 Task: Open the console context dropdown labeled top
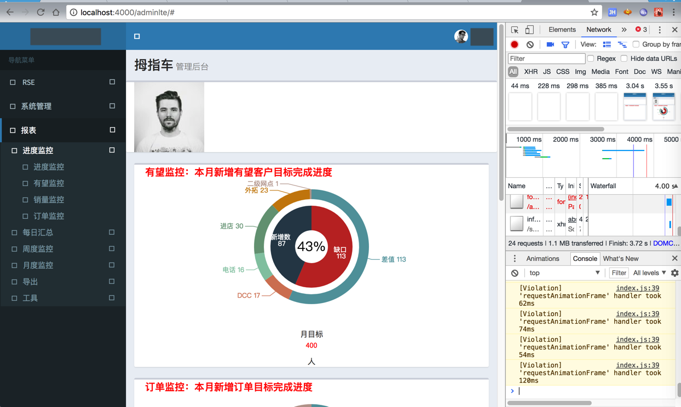pos(564,273)
